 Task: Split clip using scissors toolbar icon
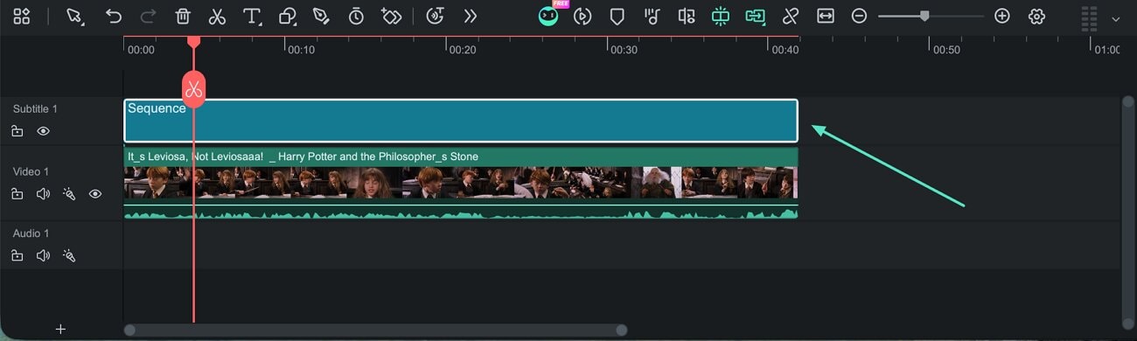pos(217,16)
